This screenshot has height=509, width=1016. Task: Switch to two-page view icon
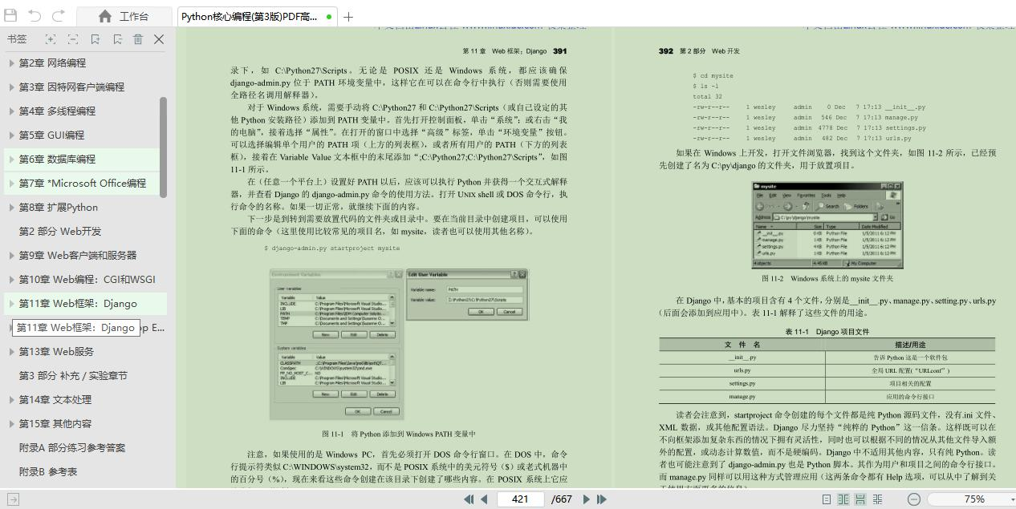[x=843, y=499]
